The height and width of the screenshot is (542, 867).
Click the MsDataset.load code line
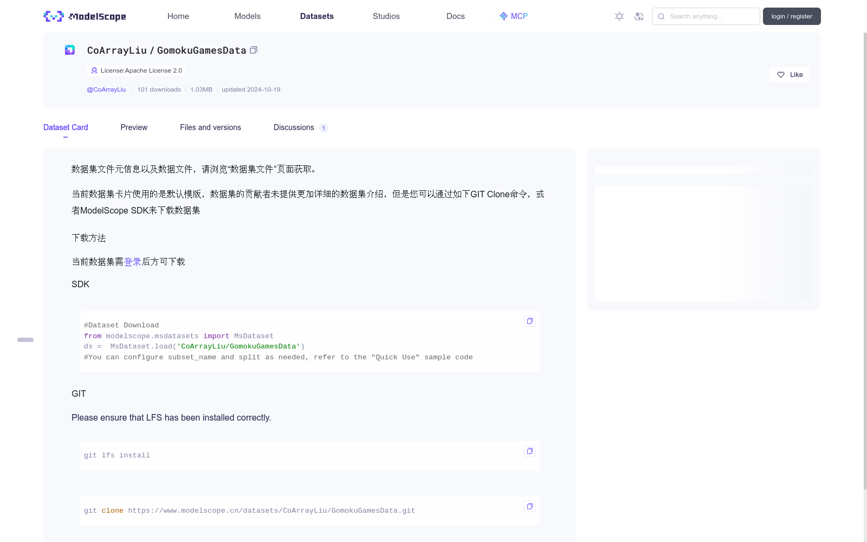point(194,346)
